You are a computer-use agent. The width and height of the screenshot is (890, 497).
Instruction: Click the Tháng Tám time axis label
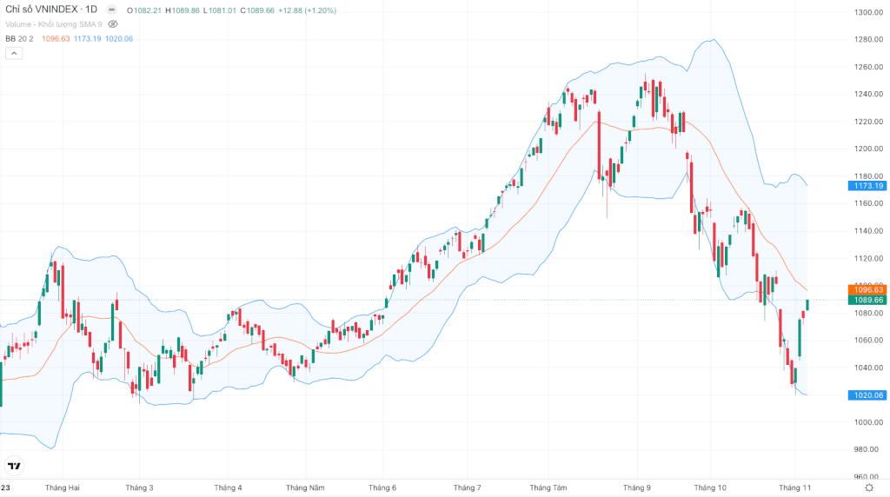(x=548, y=488)
